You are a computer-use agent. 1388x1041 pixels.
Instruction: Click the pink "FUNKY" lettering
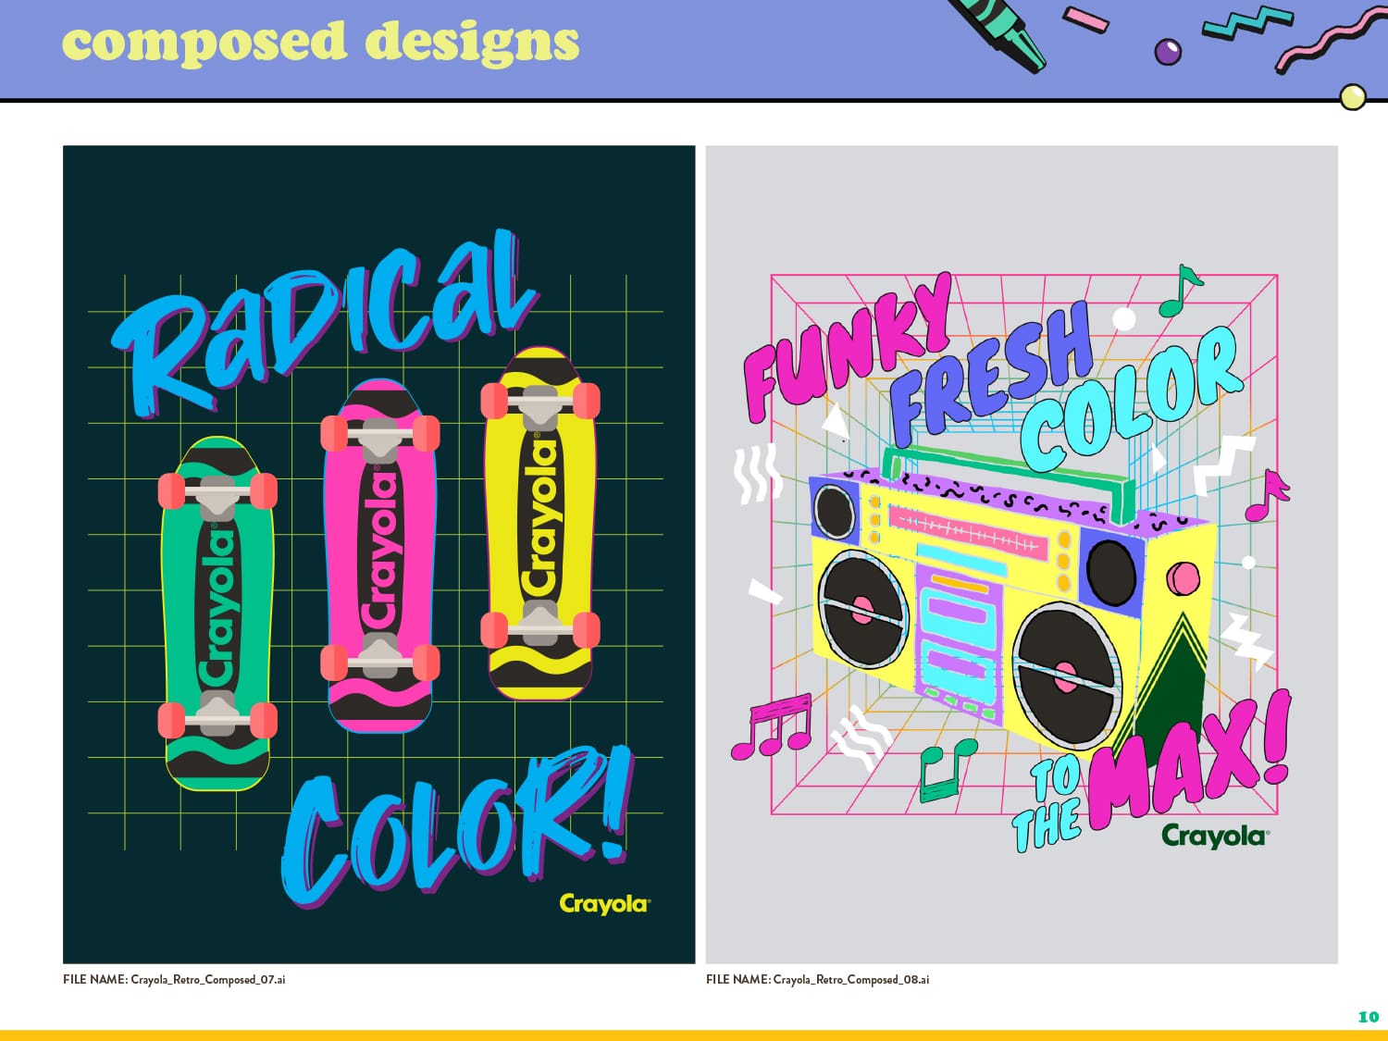coord(847,347)
